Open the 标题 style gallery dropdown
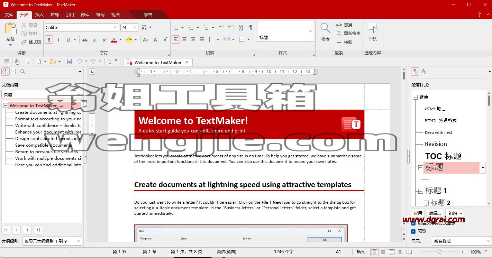 tap(310, 31)
